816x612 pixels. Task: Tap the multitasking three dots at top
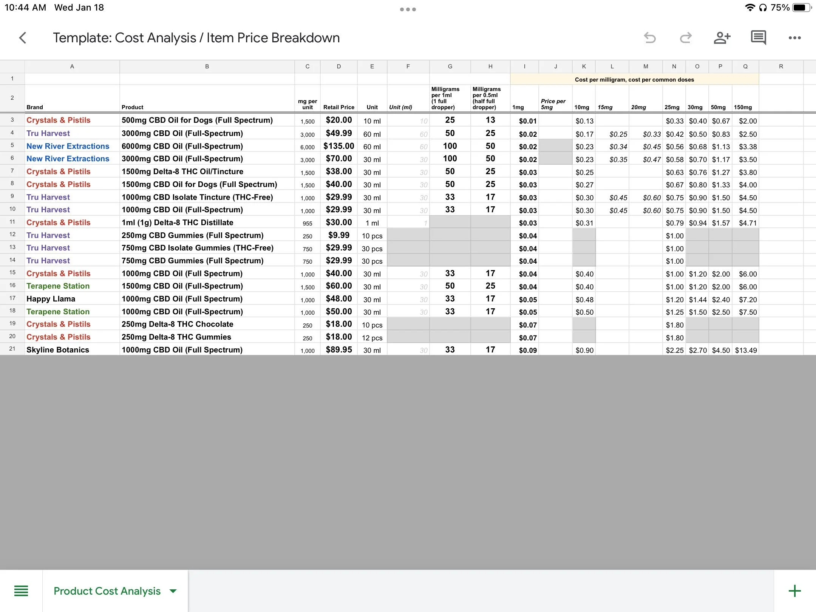coord(408,9)
